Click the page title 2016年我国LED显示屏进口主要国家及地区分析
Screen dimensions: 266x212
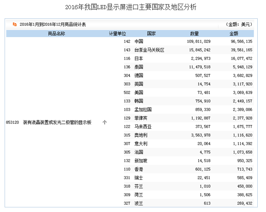pos(131,7)
